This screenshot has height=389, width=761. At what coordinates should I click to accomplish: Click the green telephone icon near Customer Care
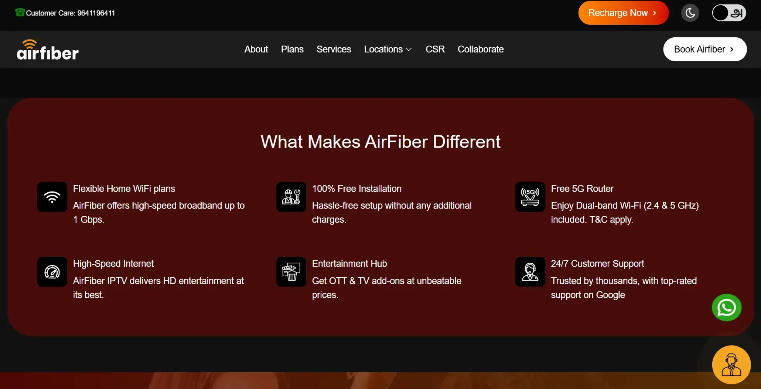tap(20, 13)
